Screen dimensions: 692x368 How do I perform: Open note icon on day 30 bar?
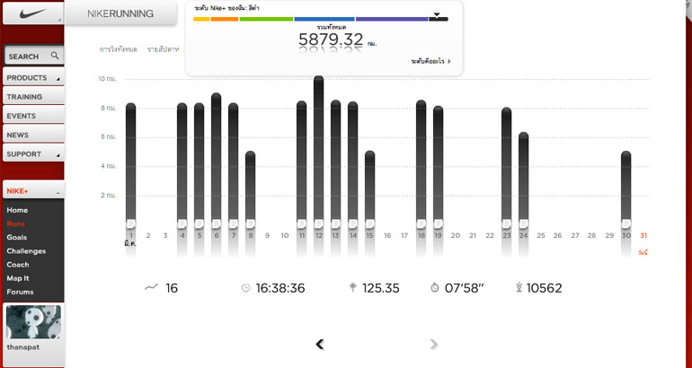[x=626, y=223]
